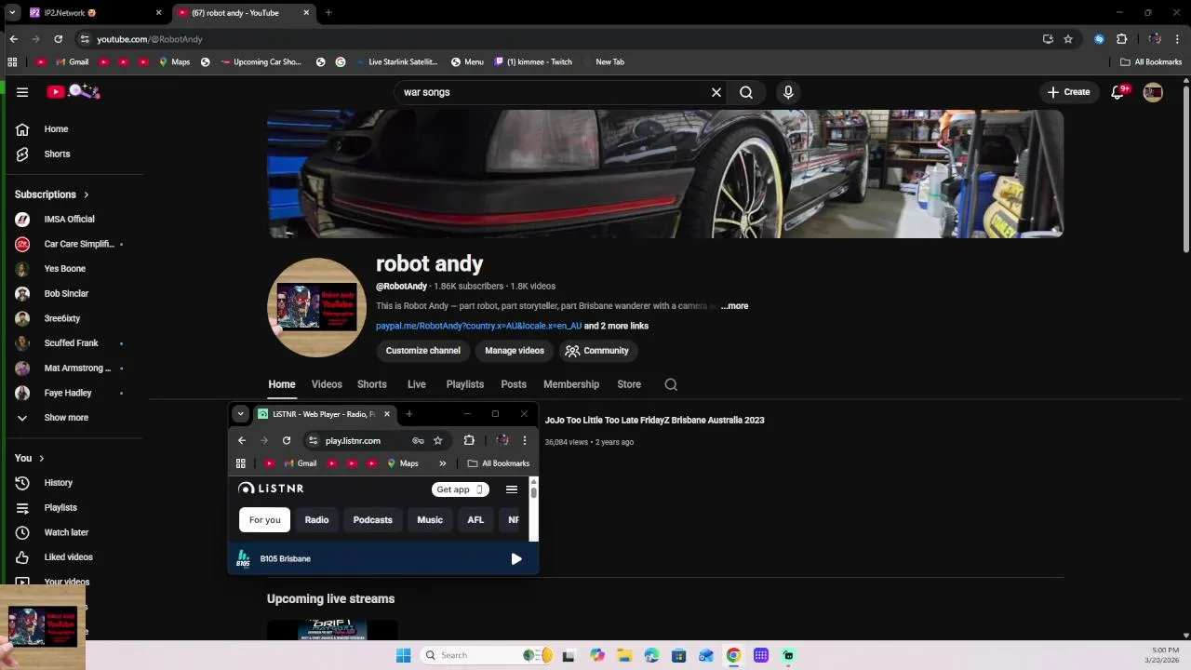This screenshot has height=670, width=1191.
Task: Click the Chrome icon in the taskbar
Action: pos(733,655)
